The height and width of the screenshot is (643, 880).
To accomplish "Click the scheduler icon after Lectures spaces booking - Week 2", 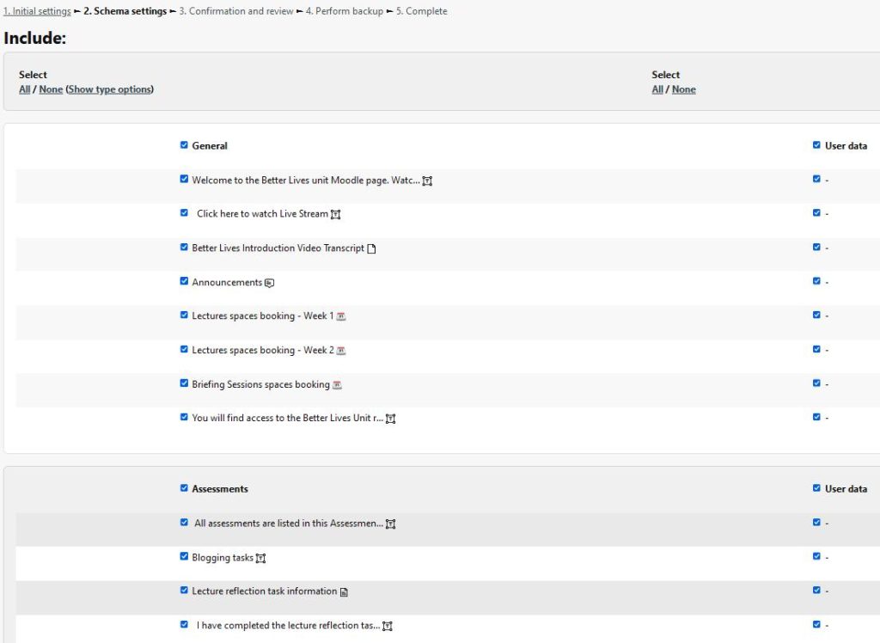I will click(340, 350).
